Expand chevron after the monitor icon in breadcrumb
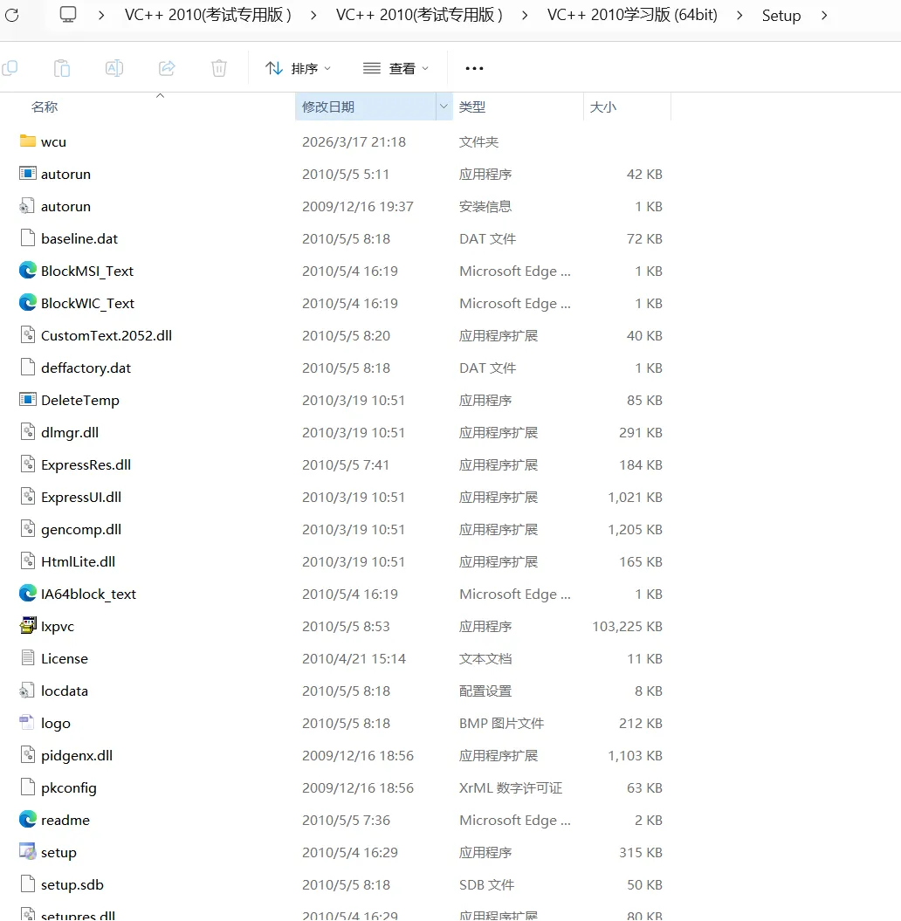Image resolution: width=901 pixels, height=921 pixels. coord(101,15)
